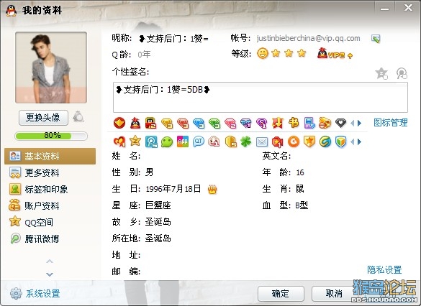The height and width of the screenshot is (306, 421).
Task: Open the QQ空间 tab
Action: coord(50,222)
